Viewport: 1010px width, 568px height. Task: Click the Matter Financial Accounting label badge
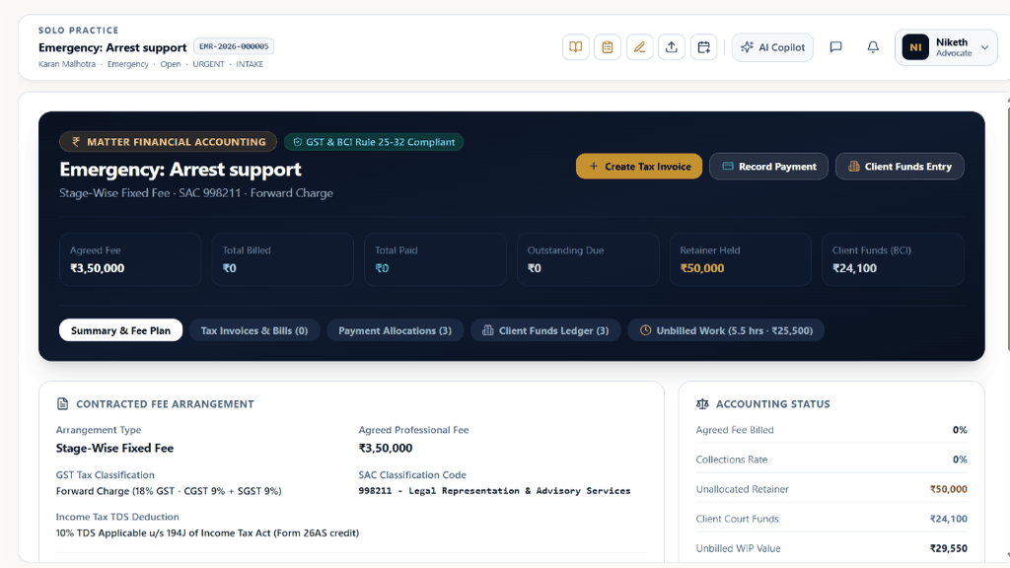[x=168, y=142]
